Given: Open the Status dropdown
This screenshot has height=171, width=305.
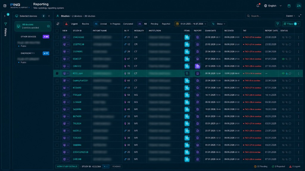Looking at the screenshot, I should click(219, 24).
